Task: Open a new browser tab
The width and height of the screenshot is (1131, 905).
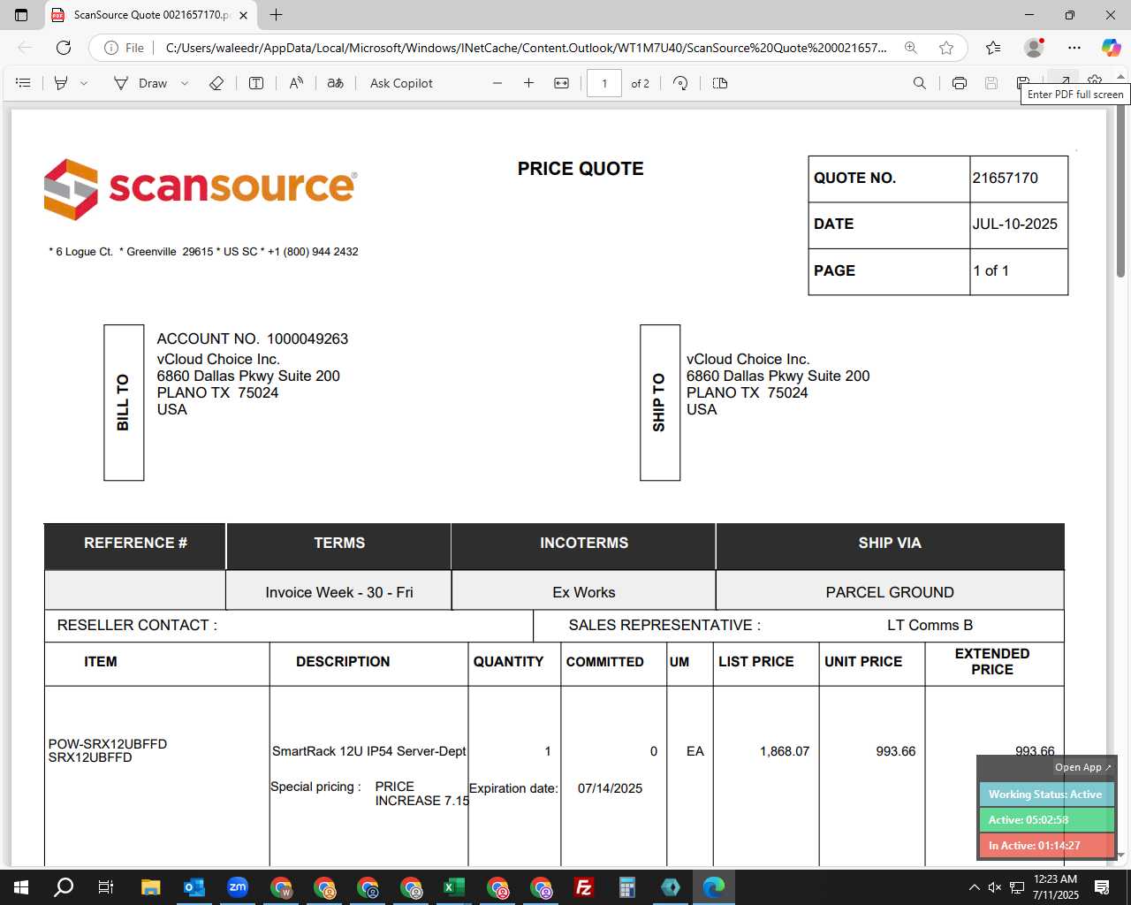Action: pyautogui.click(x=276, y=15)
